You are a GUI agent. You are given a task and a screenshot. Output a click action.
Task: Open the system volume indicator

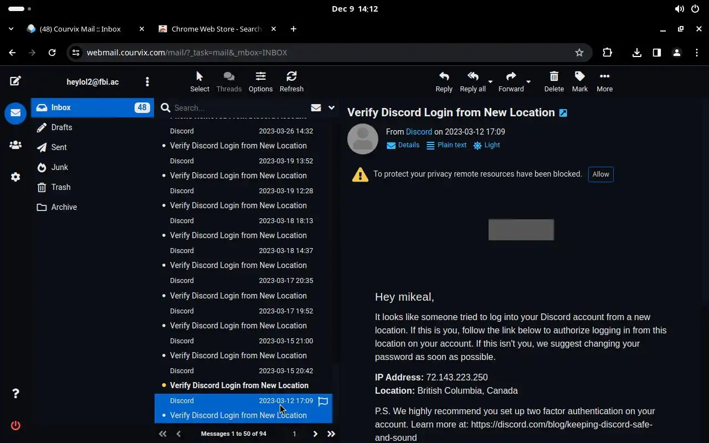point(679,9)
